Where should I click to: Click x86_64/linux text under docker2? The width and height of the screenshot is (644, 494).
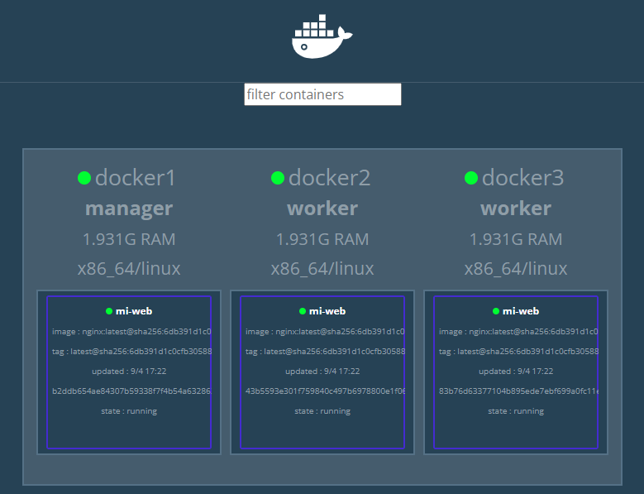(322, 269)
